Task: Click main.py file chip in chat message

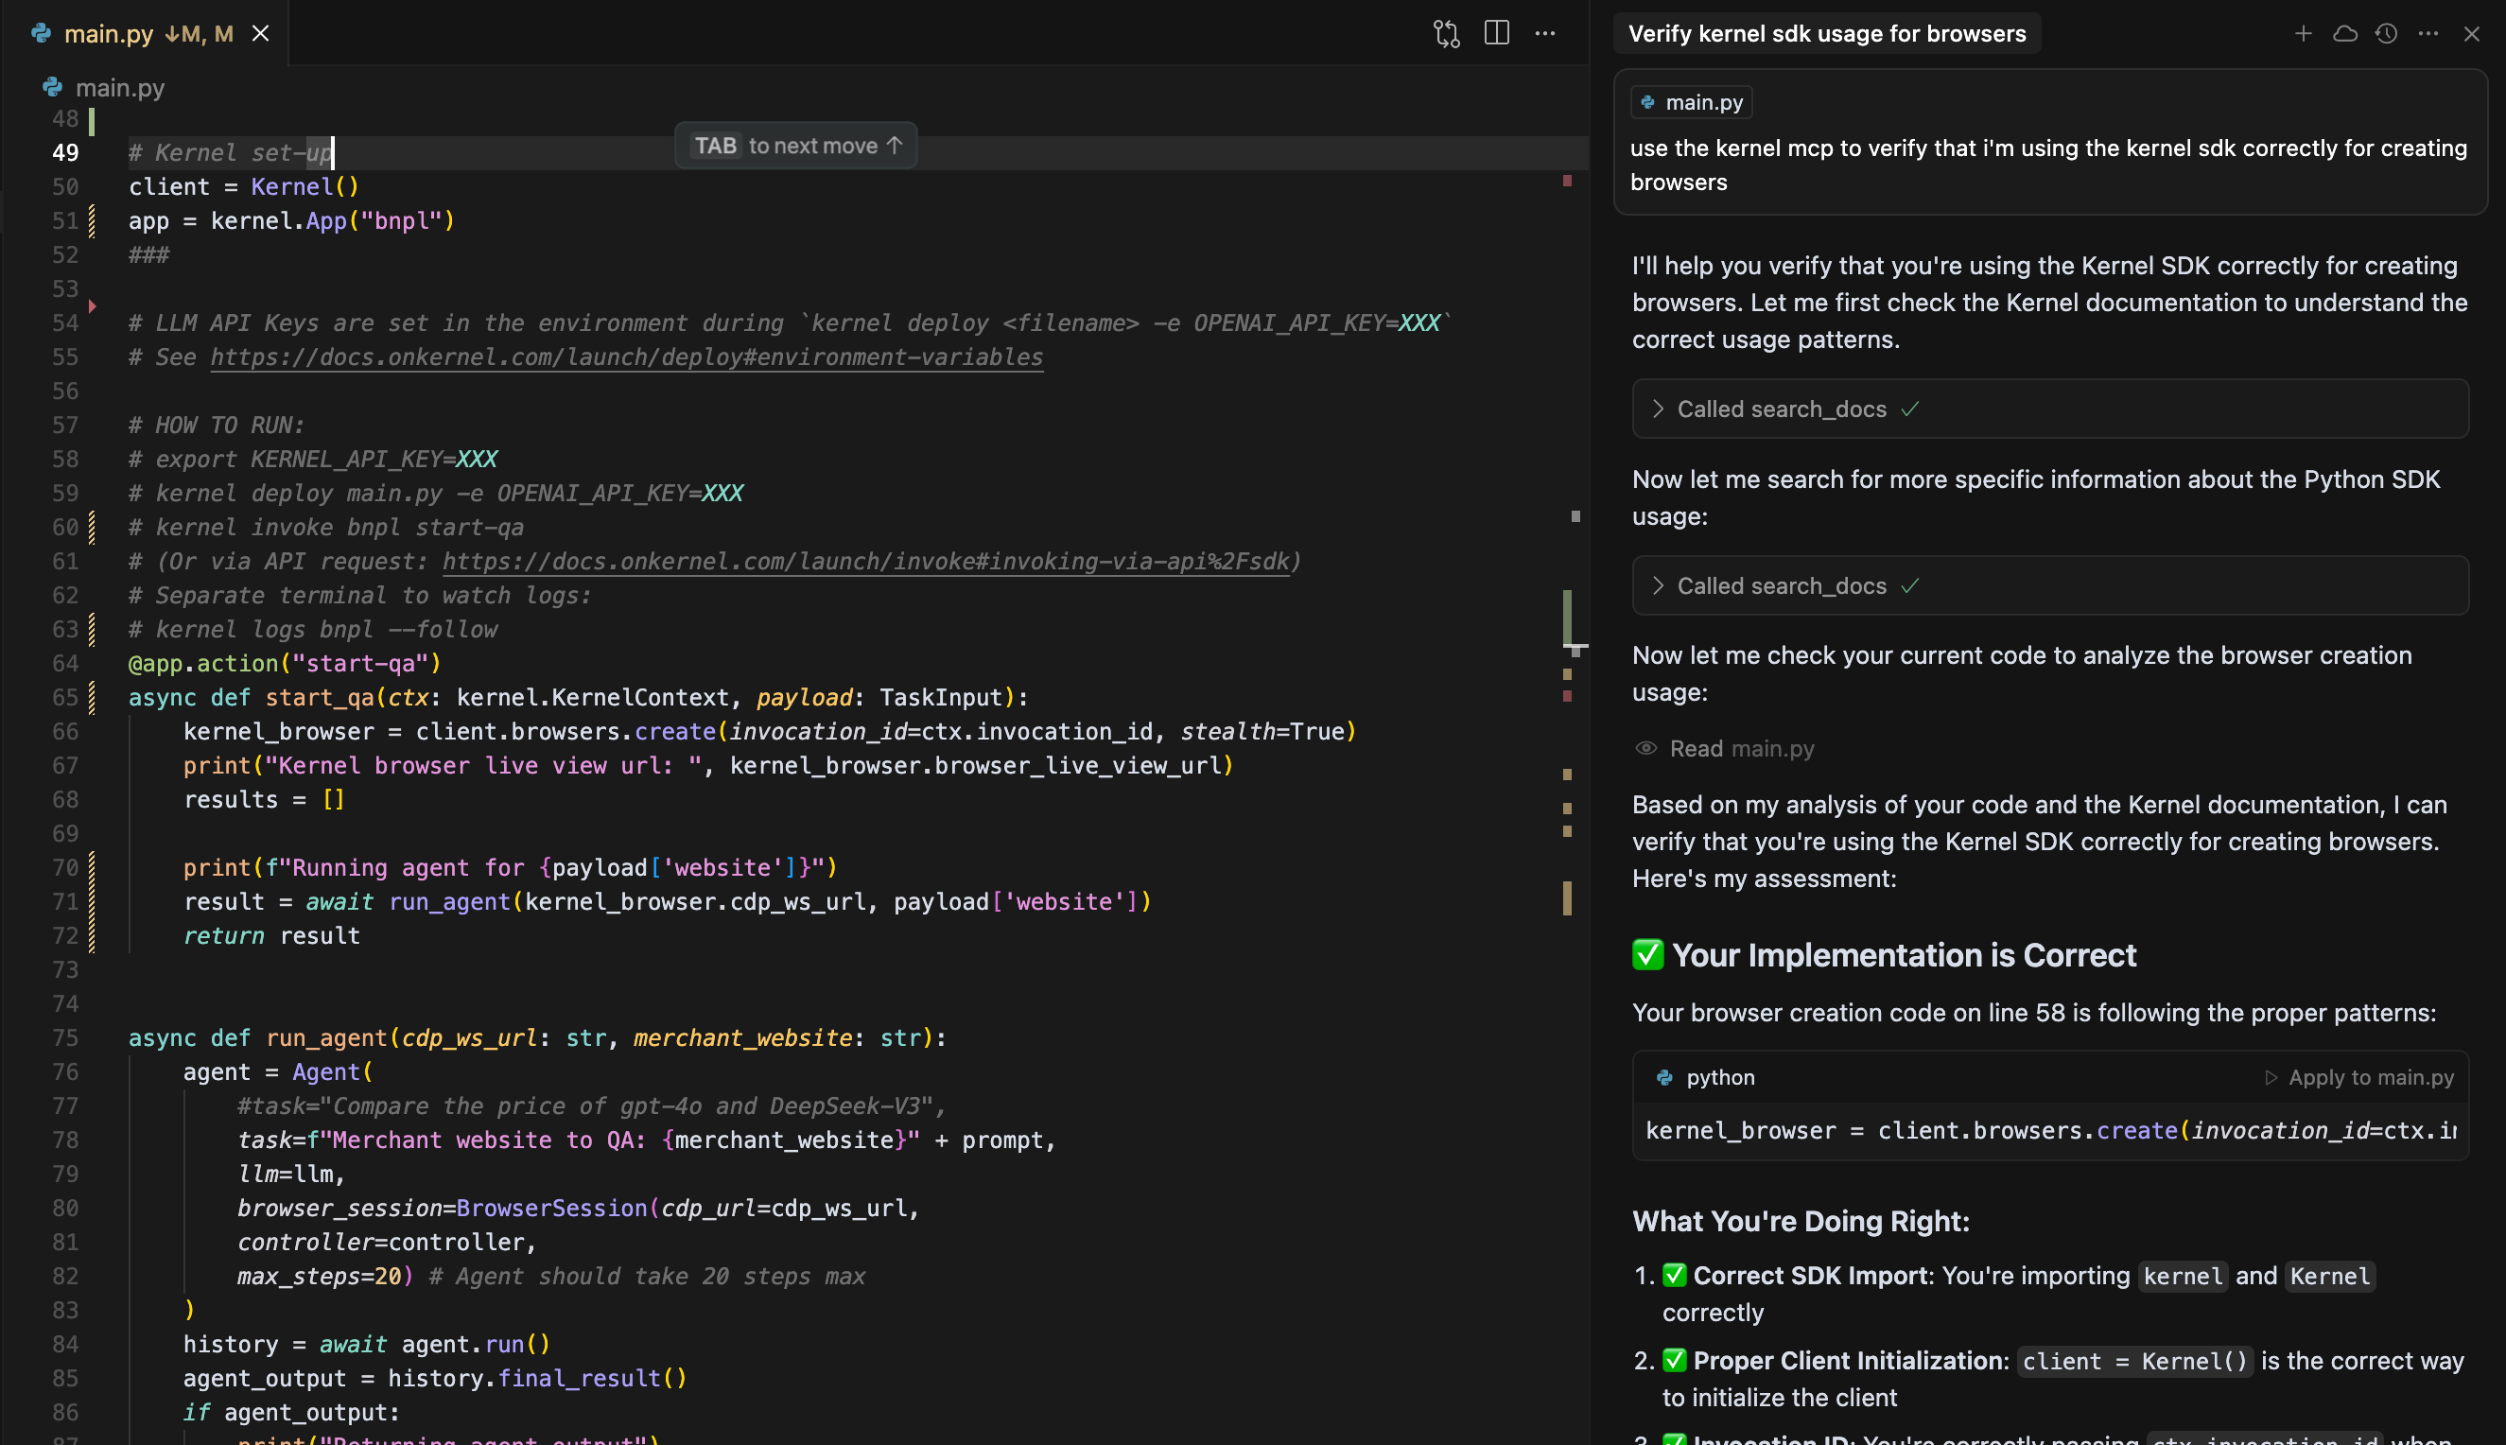Action: click(1691, 102)
